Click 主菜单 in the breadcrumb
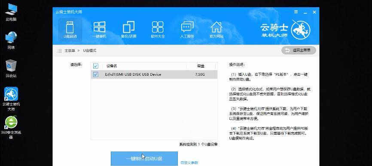This screenshot has height=166, width=372. pos(70,50)
